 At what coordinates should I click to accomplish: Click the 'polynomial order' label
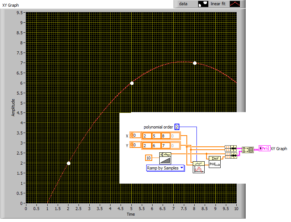click(x=158, y=127)
